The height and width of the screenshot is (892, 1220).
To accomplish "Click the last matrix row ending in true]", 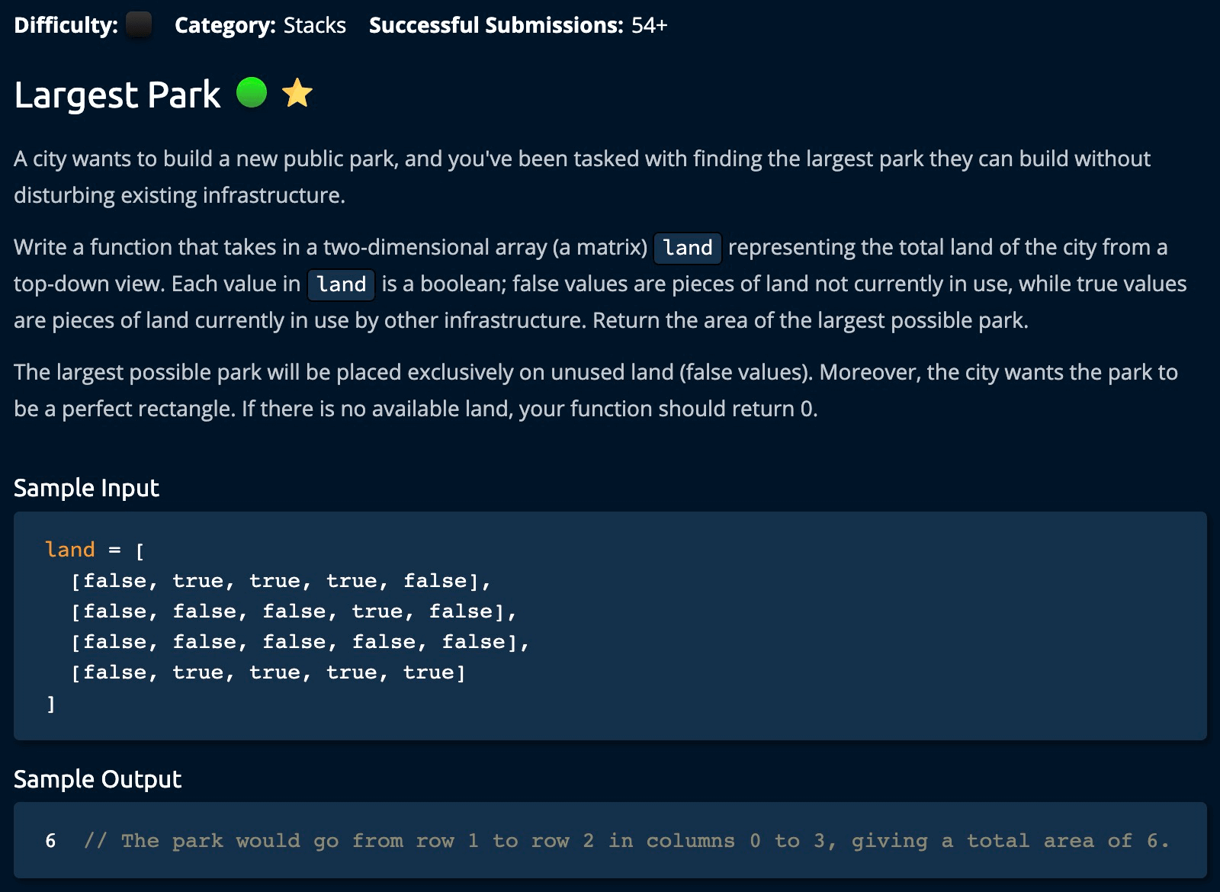I will tap(268, 672).
